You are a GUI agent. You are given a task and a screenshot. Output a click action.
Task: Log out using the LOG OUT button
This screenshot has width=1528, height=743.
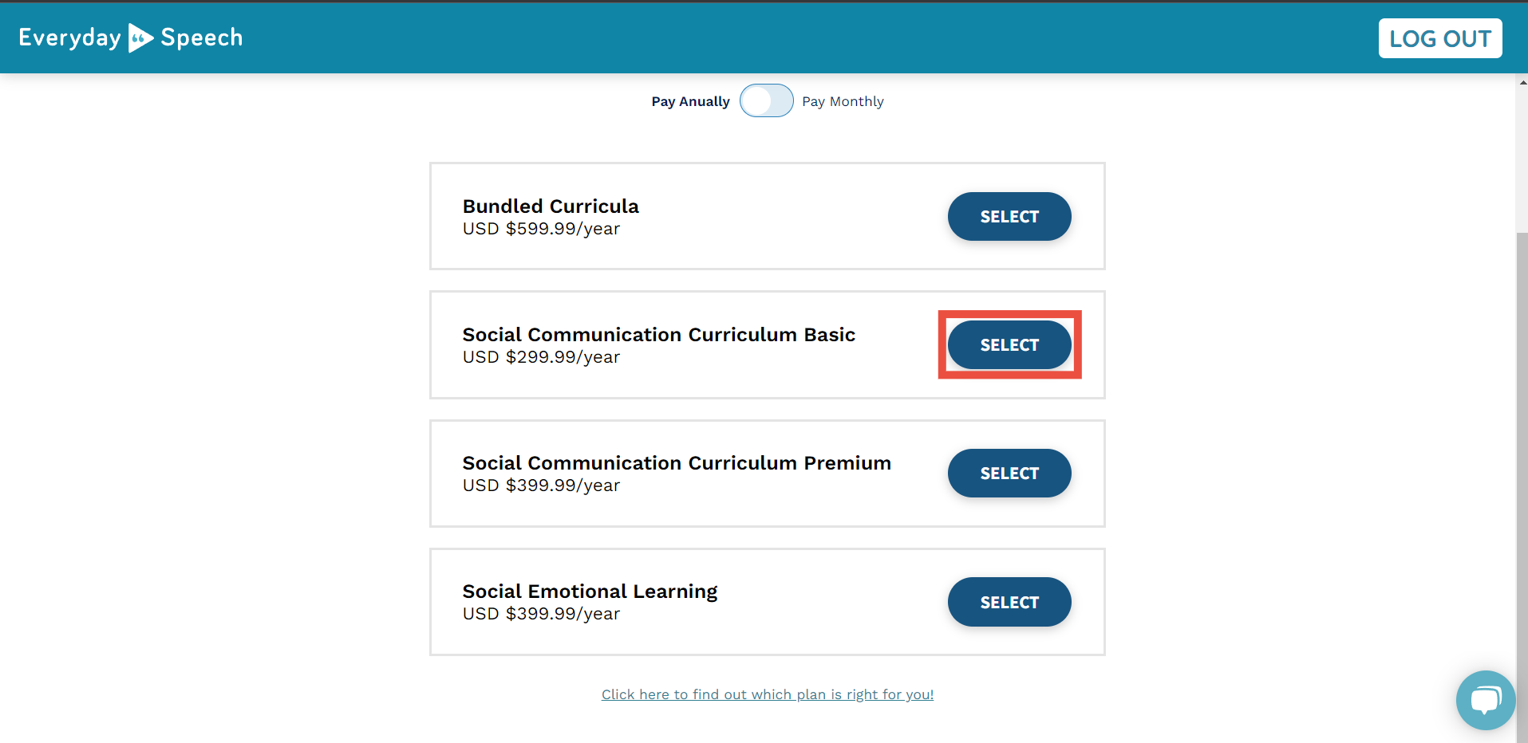[x=1440, y=38]
